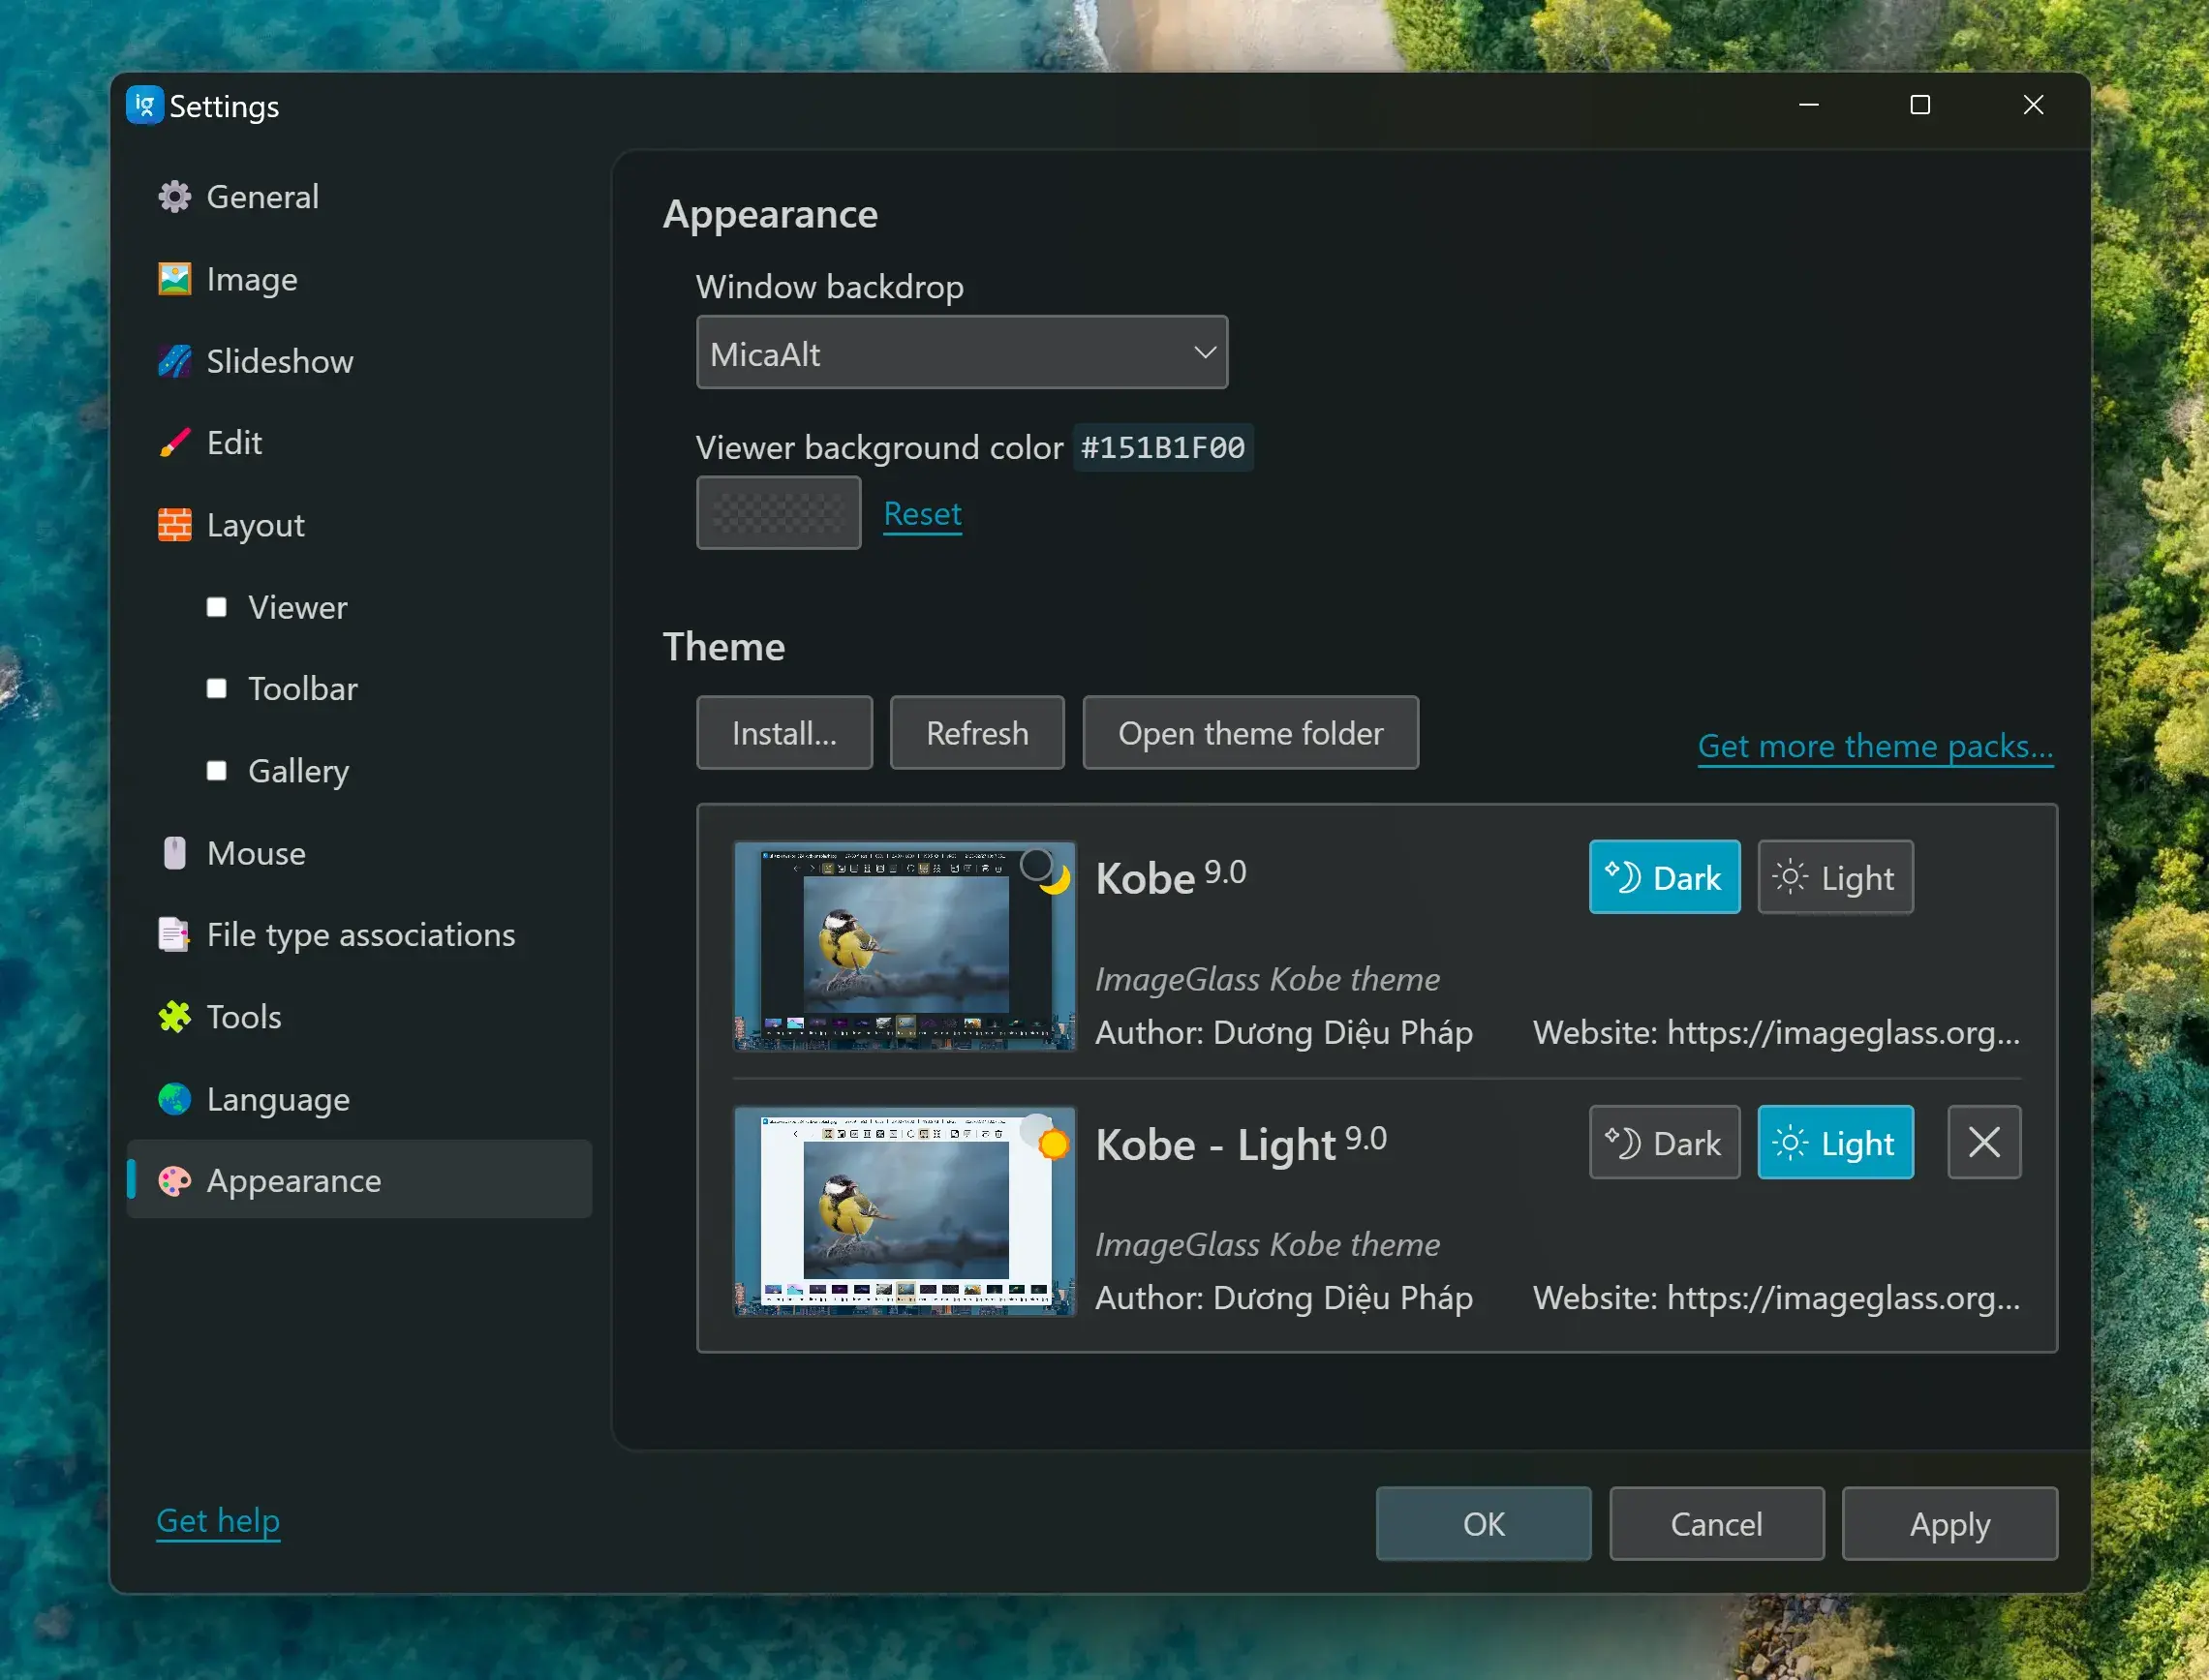
Task: Open the Viewer layout subsection
Action: 297,607
